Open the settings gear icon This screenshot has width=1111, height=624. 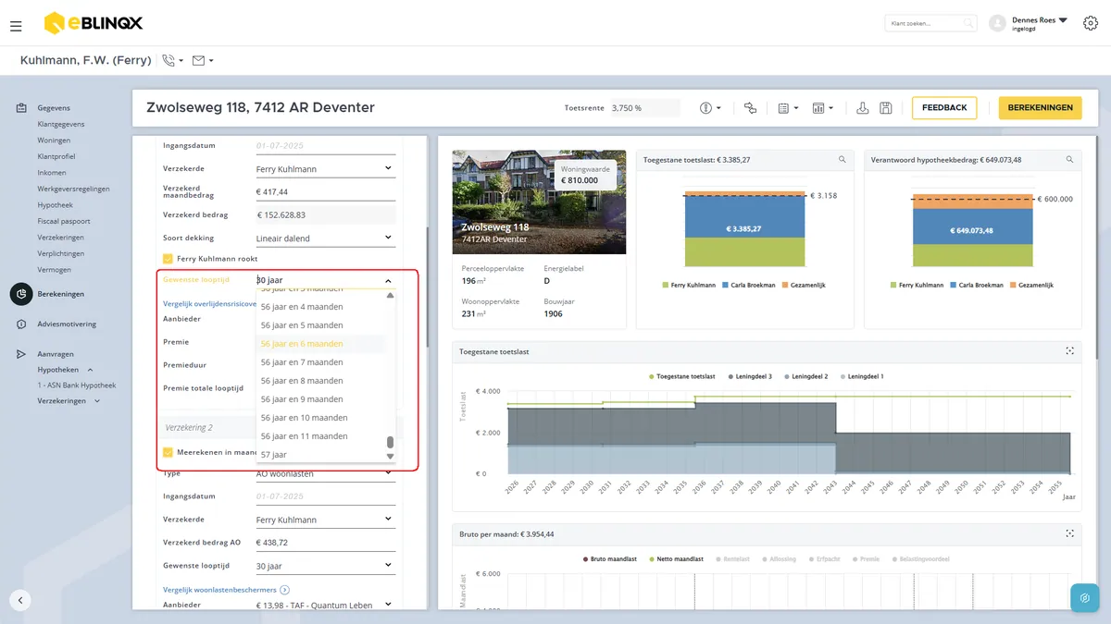[1090, 23]
